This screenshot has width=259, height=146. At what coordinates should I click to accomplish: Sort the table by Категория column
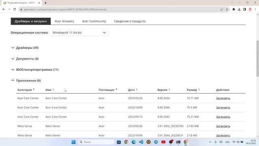click(x=26, y=90)
